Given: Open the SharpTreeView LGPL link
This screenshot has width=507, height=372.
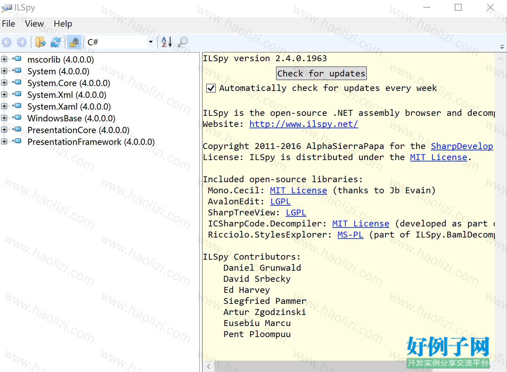Looking at the screenshot, I should tap(296, 213).
